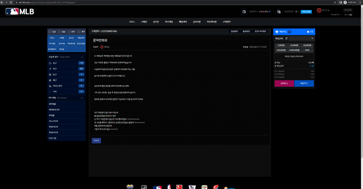Click the reset refresh icon beside bet amount
363x189 pixels.
coord(286,38)
